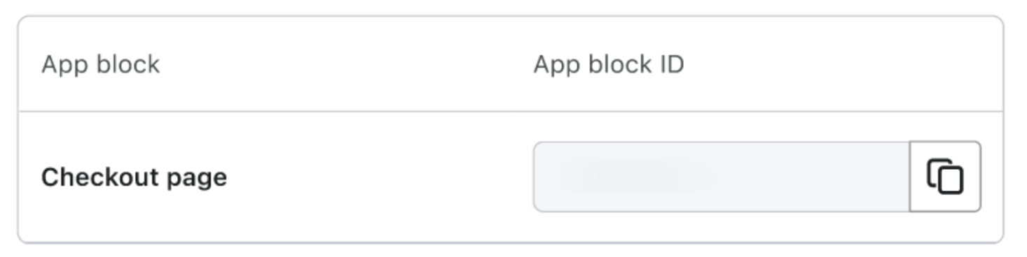Tap the duplicate icon next to blurred ID
The width and height of the screenshot is (1027, 257).
[945, 177]
